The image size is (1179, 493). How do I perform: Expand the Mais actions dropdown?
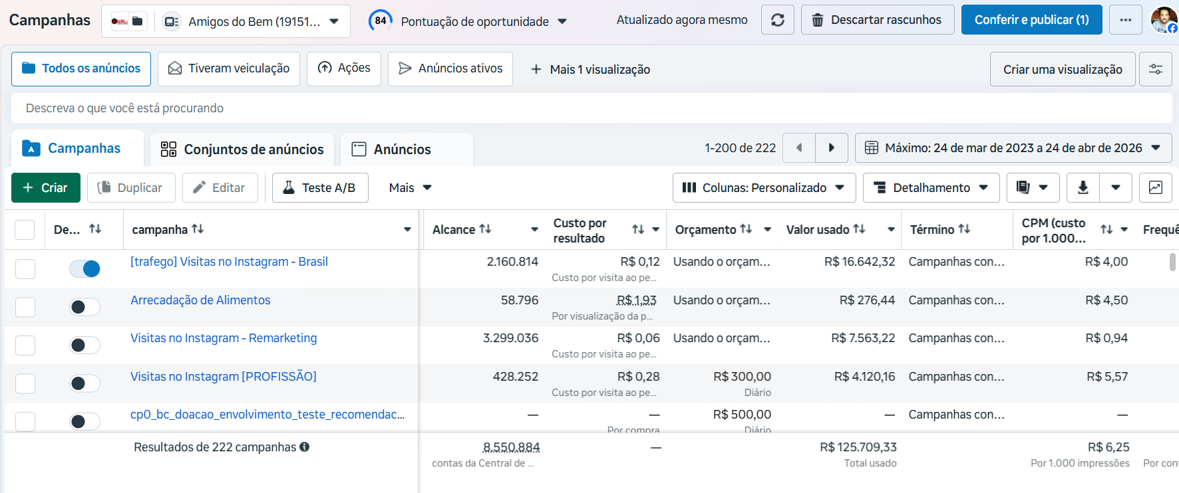click(x=411, y=188)
